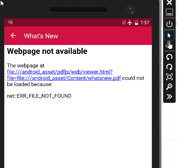Enable the multi-touch hand input mode

169,45
